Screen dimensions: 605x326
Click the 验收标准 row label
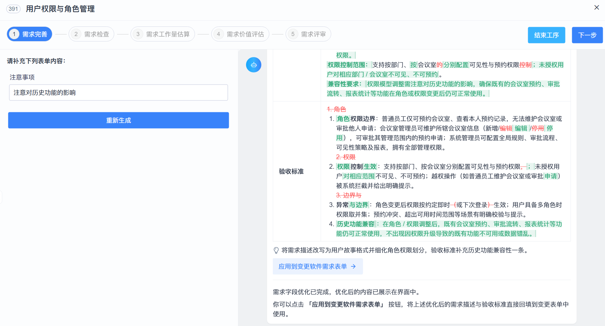coord(291,171)
